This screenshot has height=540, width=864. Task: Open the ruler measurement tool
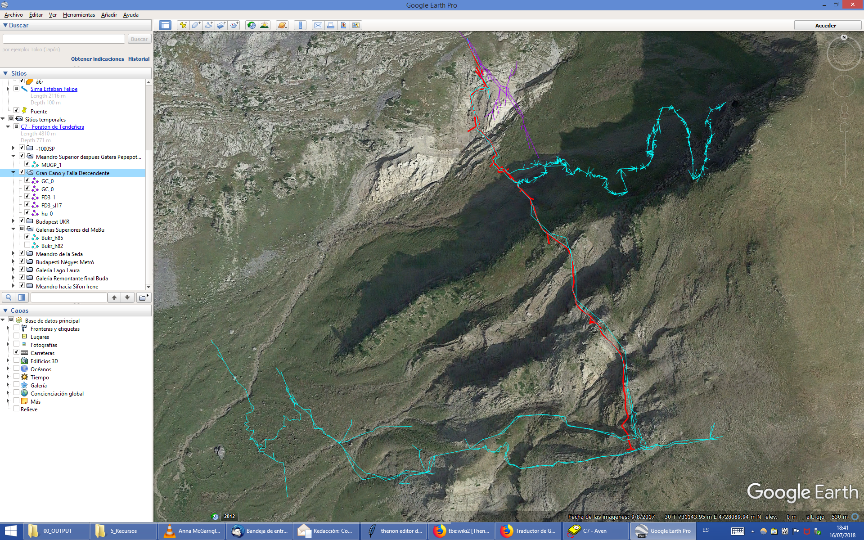pyautogui.click(x=300, y=25)
